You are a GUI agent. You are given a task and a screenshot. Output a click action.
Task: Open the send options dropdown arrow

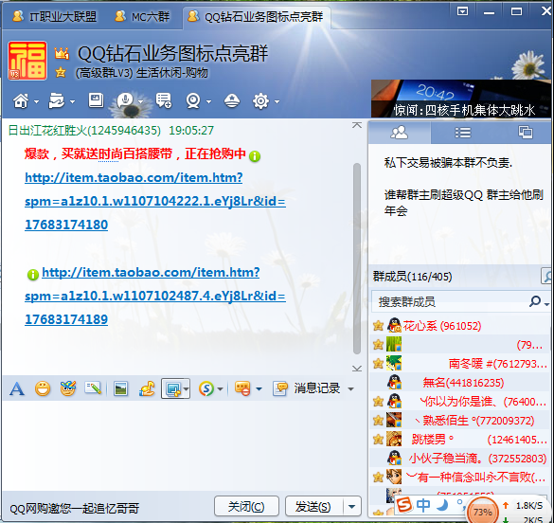(x=351, y=506)
